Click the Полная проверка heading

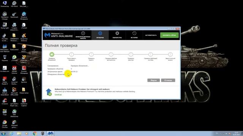(61, 46)
